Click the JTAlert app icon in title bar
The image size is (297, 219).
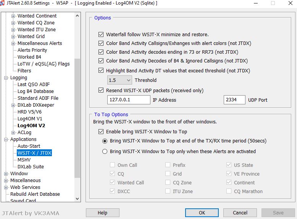click(2, 3)
